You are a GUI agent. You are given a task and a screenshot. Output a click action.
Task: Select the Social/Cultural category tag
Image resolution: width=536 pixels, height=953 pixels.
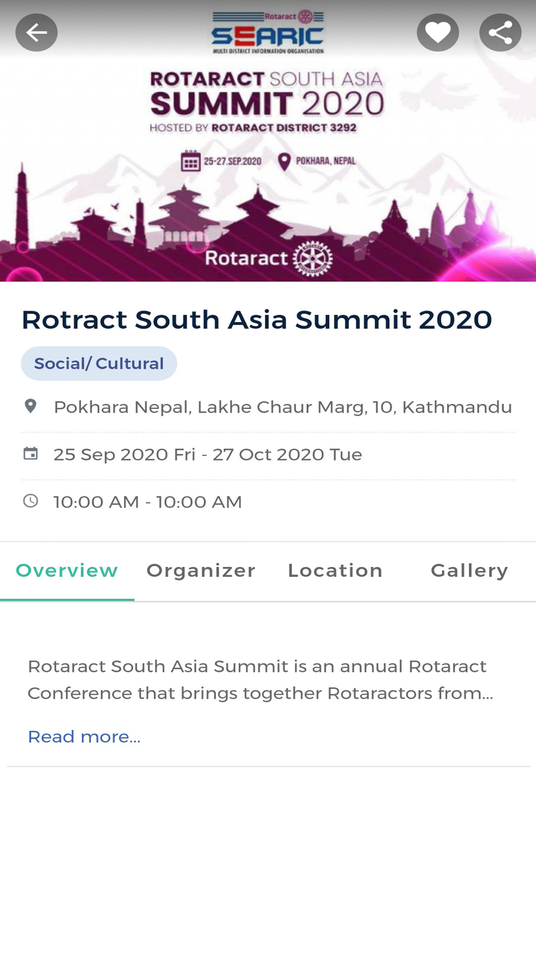coord(99,363)
